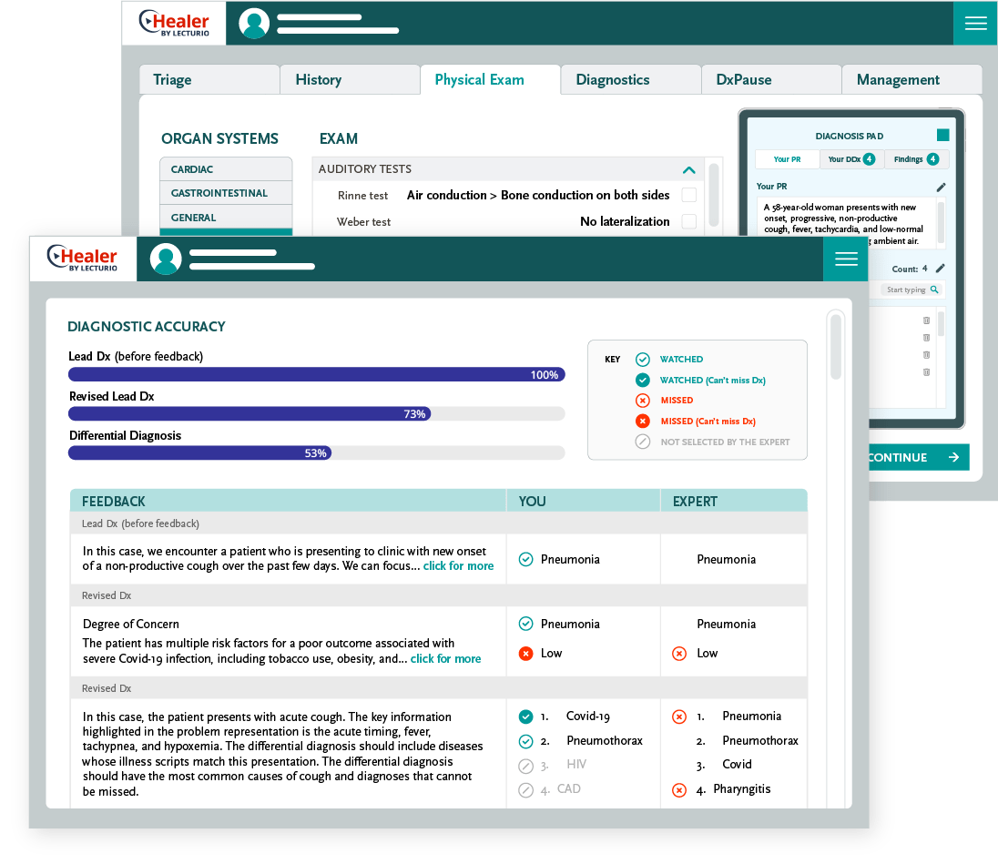Open the hamburger menu in the front window
This screenshot has height=864, width=998.
[x=846, y=259]
